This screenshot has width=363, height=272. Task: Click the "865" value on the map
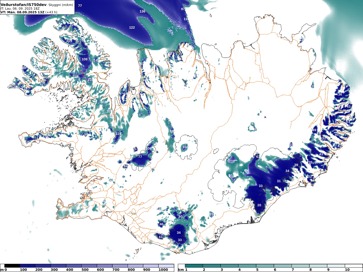click(124, 123)
